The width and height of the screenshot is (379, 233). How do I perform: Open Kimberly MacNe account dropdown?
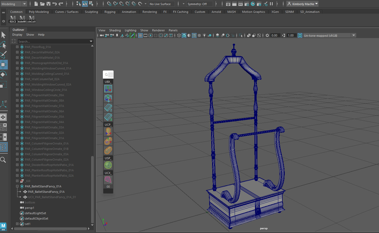coord(302,4)
